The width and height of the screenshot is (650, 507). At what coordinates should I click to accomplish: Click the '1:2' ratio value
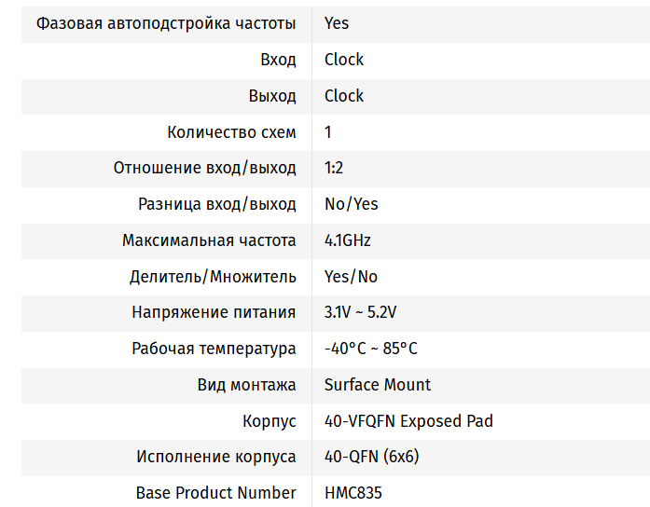coord(334,168)
